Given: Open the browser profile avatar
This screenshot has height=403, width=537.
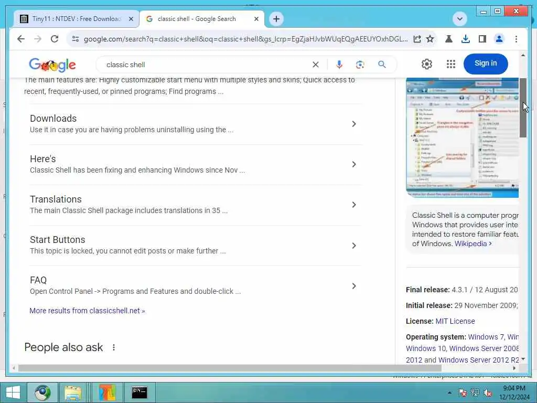Looking at the screenshot, I should (499, 39).
